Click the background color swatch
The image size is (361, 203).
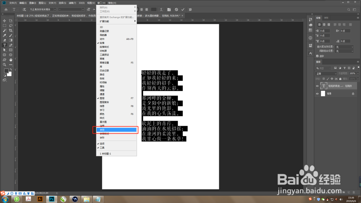click(10, 74)
